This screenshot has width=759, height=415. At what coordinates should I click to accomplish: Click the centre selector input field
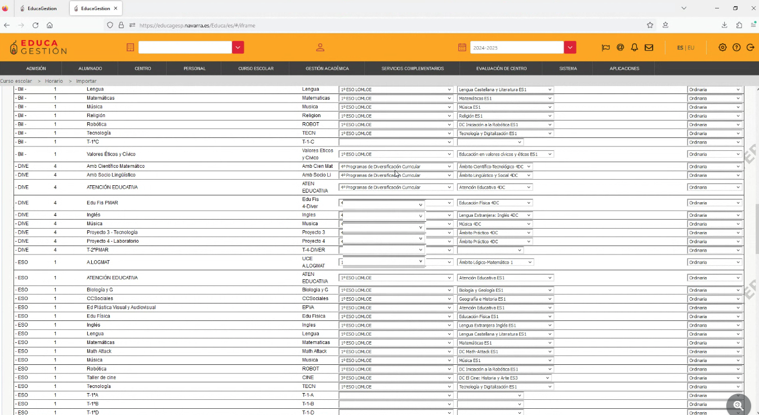[185, 48]
